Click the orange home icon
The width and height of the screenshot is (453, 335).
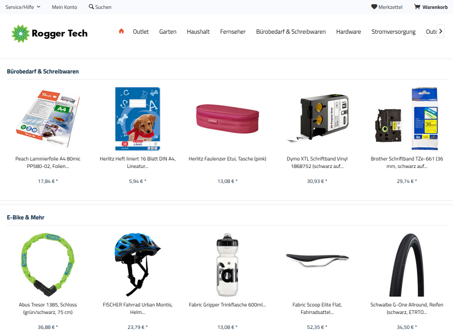(x=121, y=31)
